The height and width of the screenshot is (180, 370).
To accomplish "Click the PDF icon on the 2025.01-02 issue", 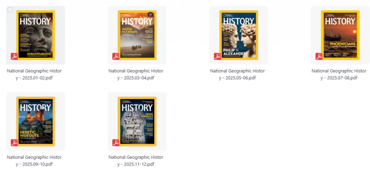I will point(14,57).
